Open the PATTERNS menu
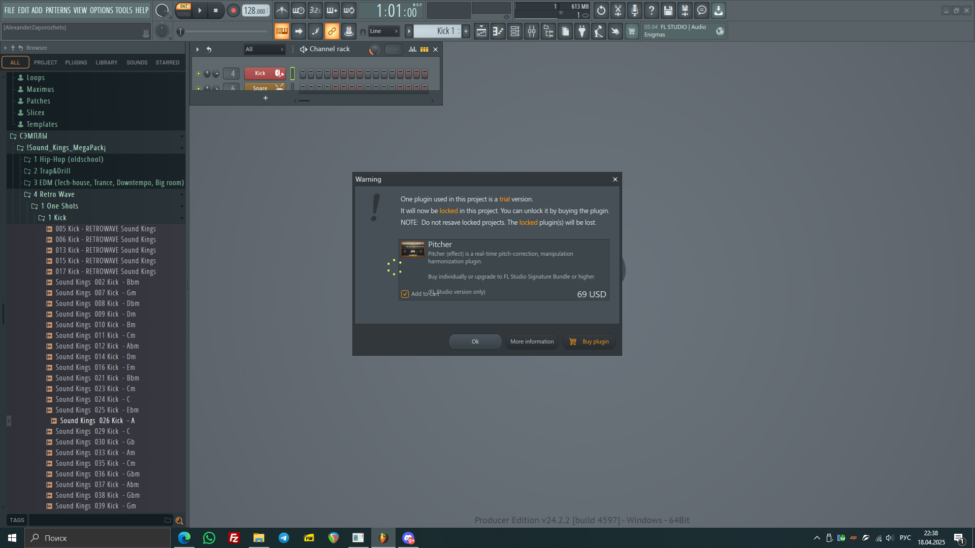 pyautogui.click(x=58, y=10)
